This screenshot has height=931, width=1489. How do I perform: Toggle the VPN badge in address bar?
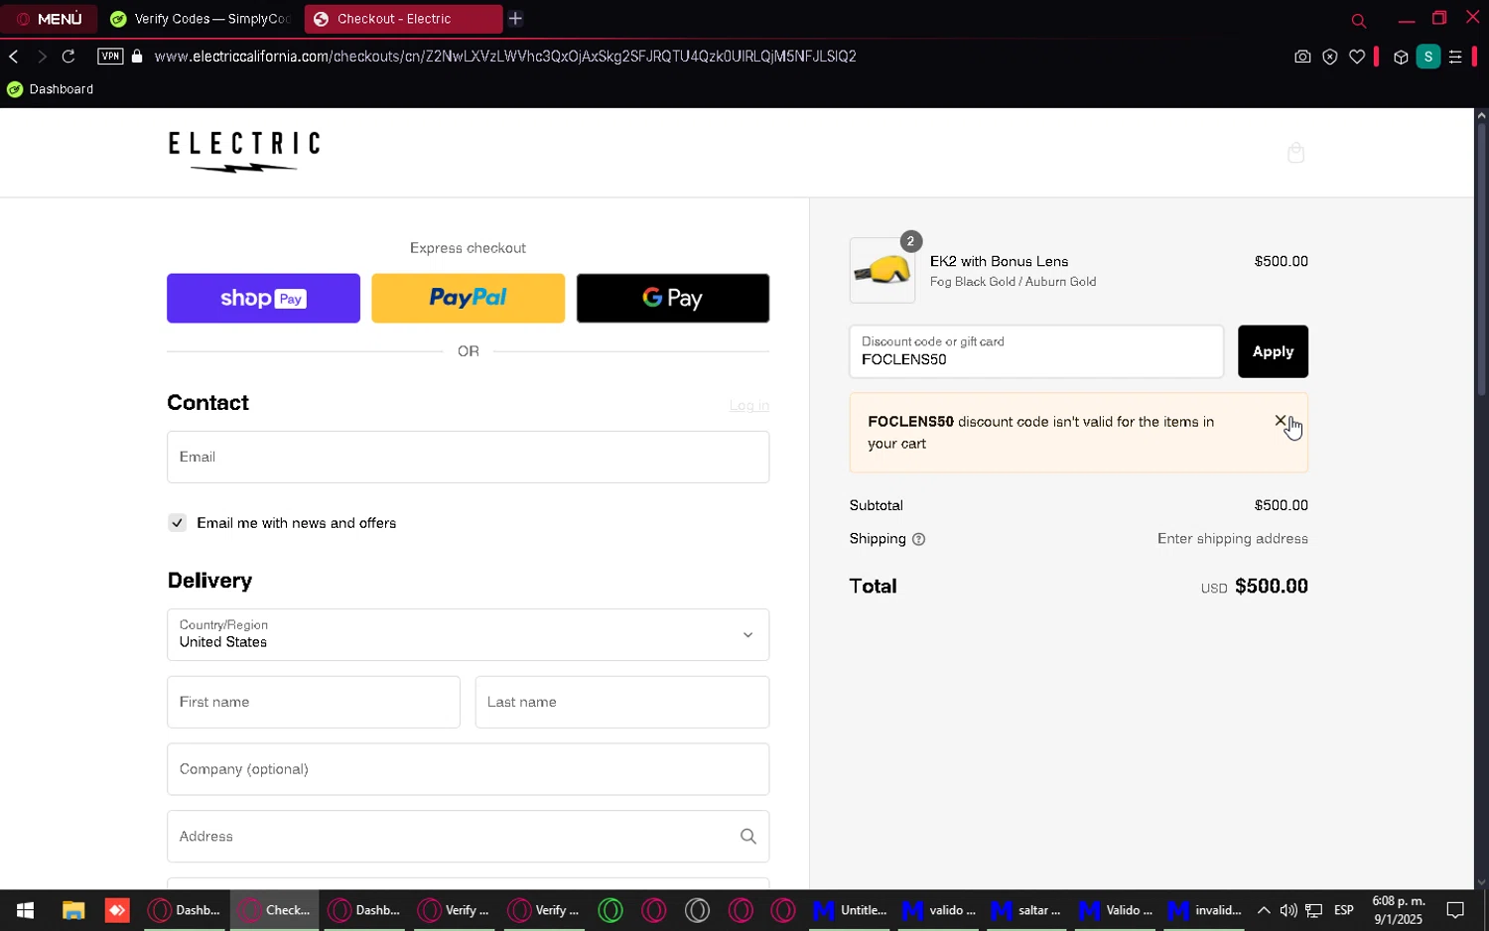(x=110, y=57)
